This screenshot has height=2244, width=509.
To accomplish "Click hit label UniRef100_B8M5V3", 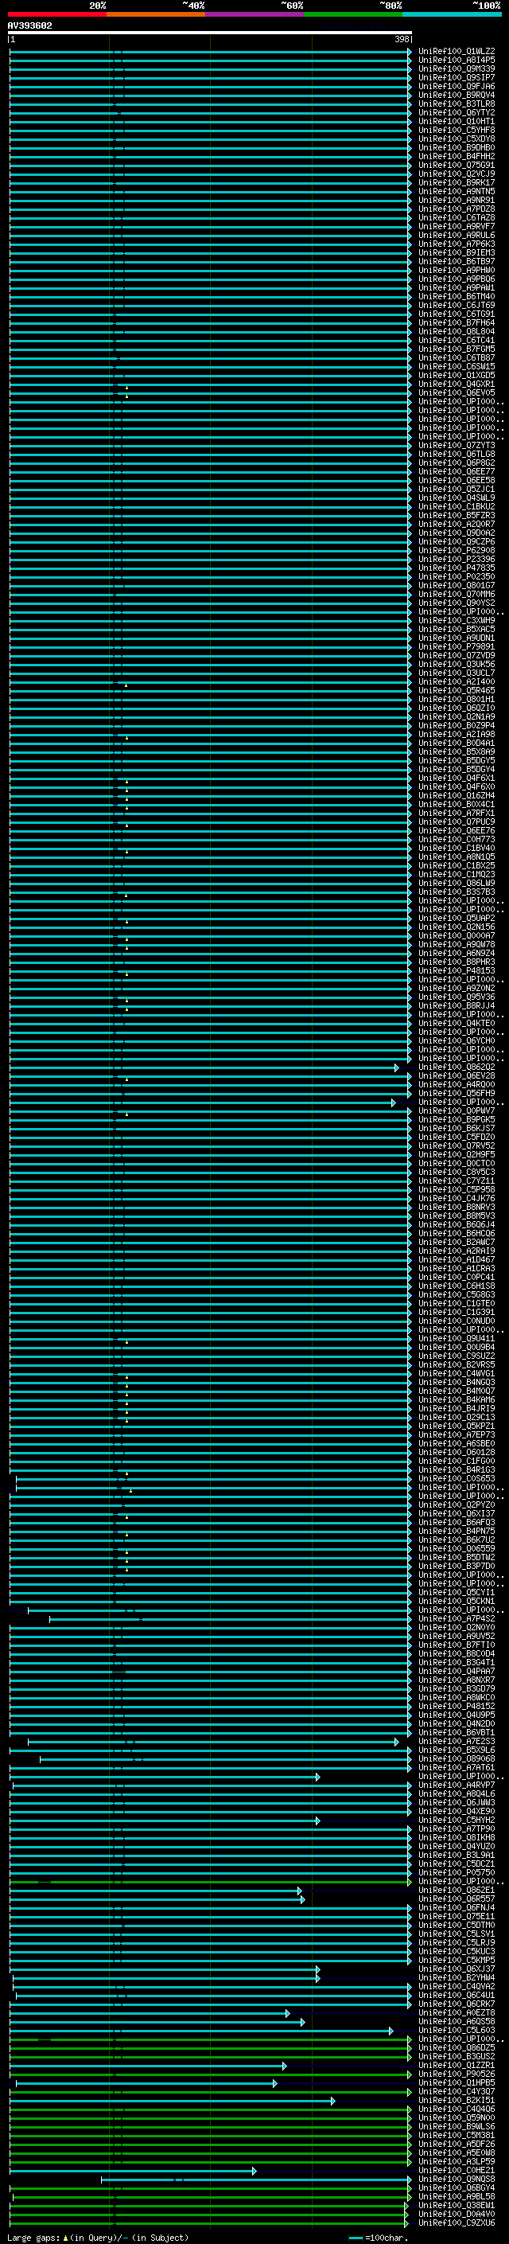I will 457,1216.
